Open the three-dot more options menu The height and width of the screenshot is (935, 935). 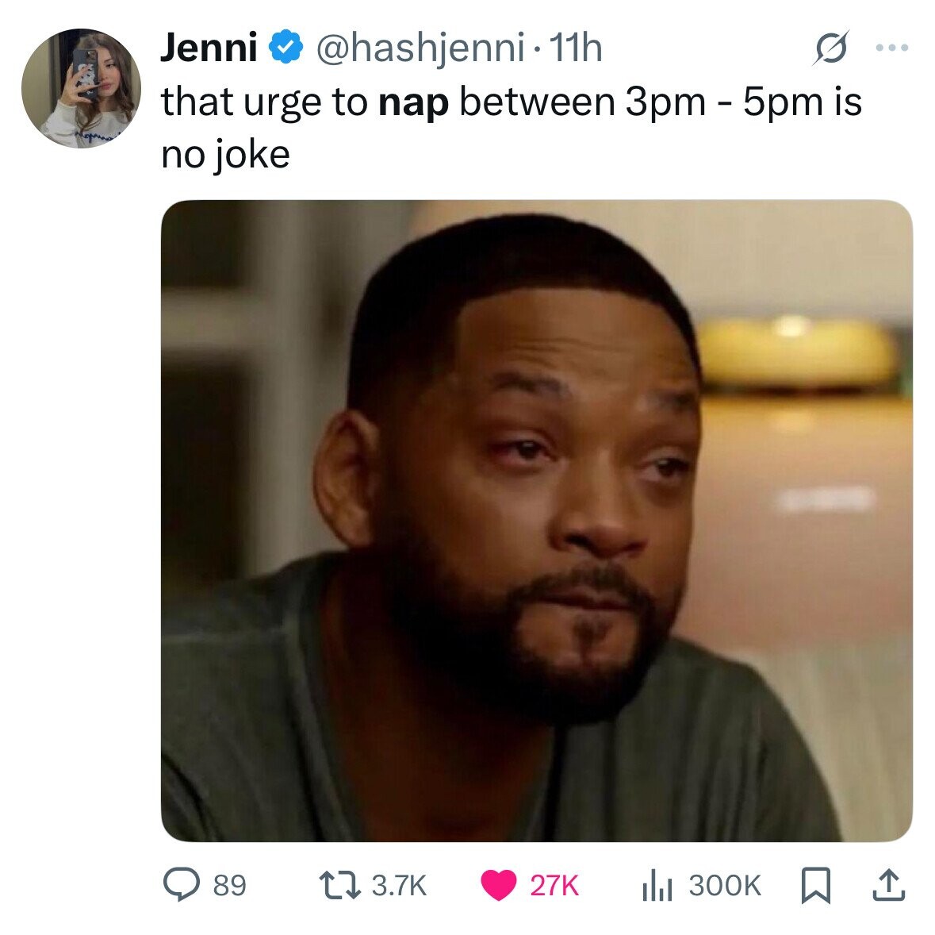[893, 48]
